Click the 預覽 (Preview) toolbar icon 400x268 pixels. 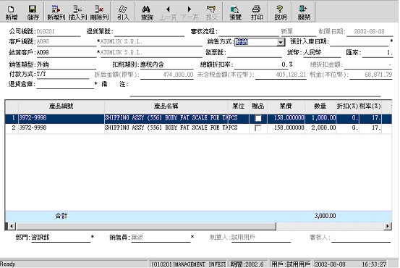pos(235,12)
